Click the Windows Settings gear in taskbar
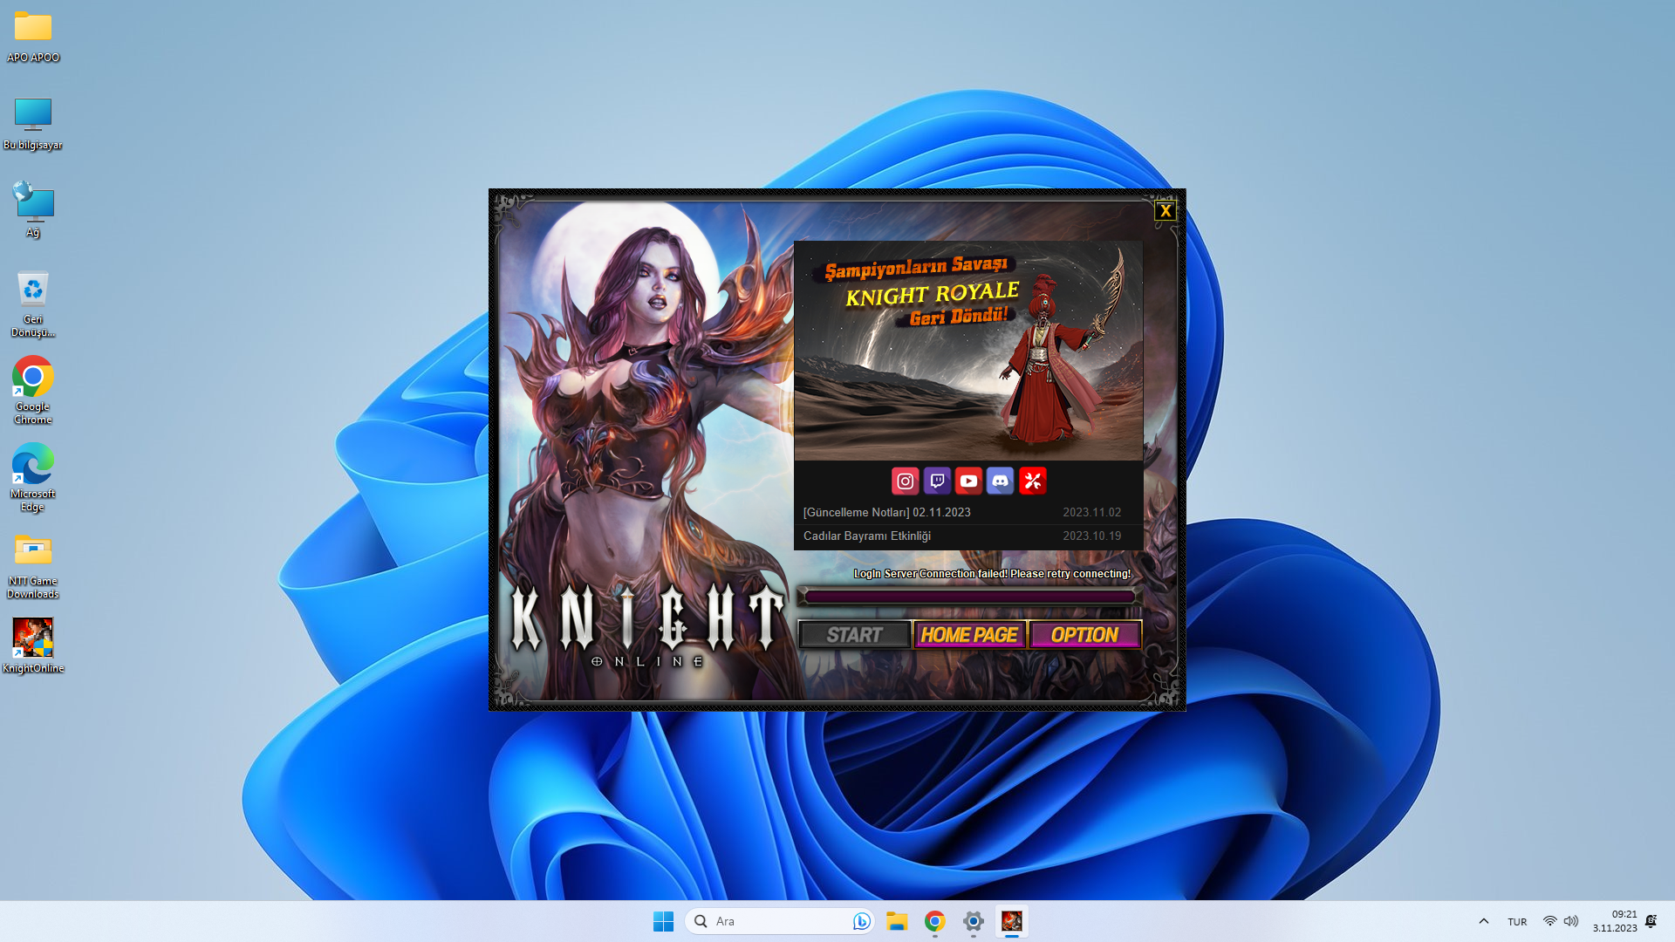The width and height of the screenshot is (1675, 942). click(972, 920)
